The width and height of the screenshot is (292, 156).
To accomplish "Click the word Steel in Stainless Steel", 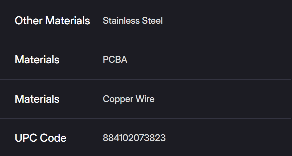I will pos(152,21).
